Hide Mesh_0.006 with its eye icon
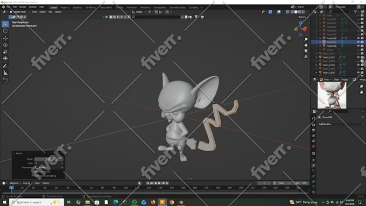 click(x=358, y=73)
